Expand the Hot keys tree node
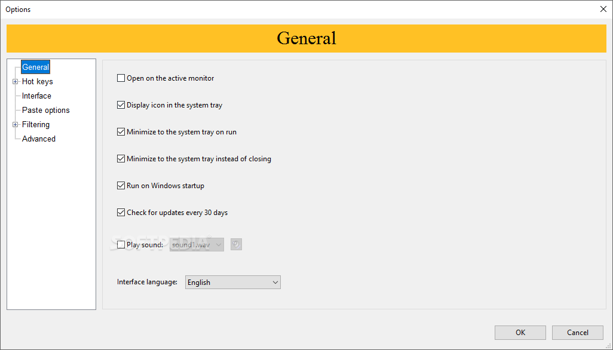 [16, 82]
